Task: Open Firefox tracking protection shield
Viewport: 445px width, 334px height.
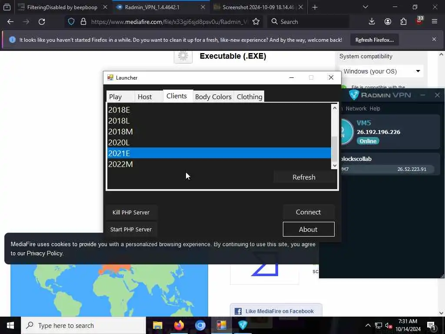Action: pos(71,22)
